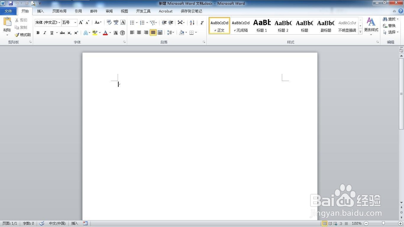Decrease paragraph indent
The image size is (404, 227).
coord(164,23)
